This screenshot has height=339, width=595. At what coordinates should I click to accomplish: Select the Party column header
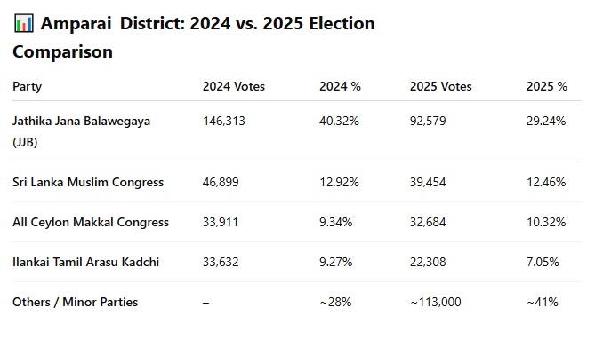(27, 86)
